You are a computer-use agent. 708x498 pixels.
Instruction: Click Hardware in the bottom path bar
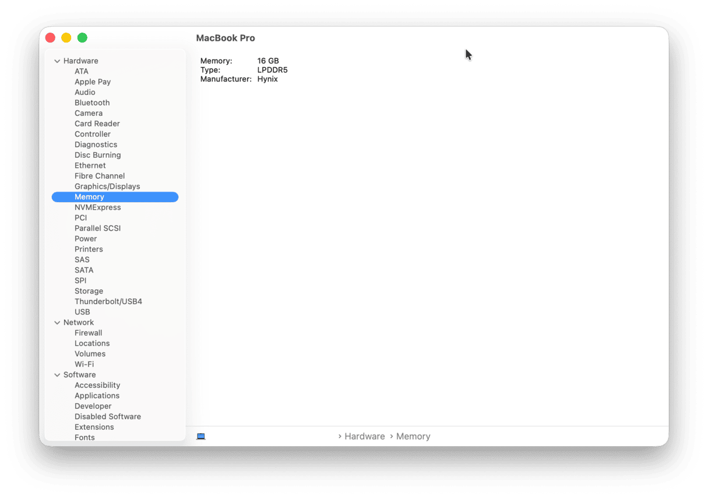click(364, 436)
